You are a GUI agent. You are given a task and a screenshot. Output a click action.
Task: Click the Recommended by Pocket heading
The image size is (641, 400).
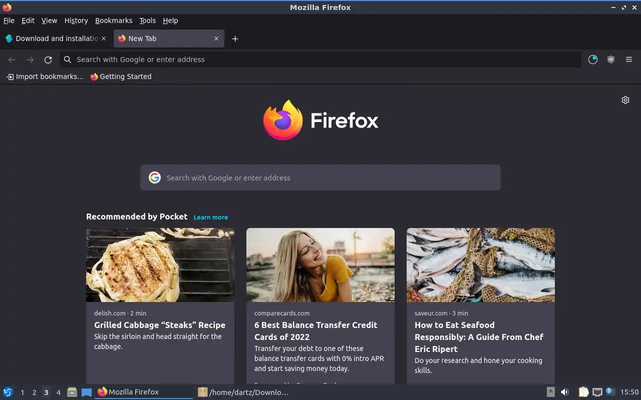pyautogui.click(x=137, y=216)
